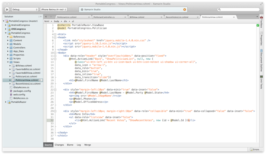Toggle the code fold on line 22 div
Screen dimensions: 266x155
55,89
